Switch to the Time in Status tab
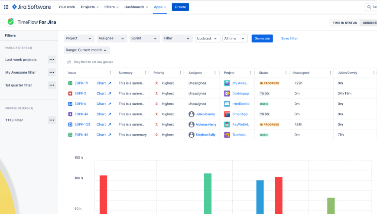This screenshot has height=214, width=377. tap(344, 23)
